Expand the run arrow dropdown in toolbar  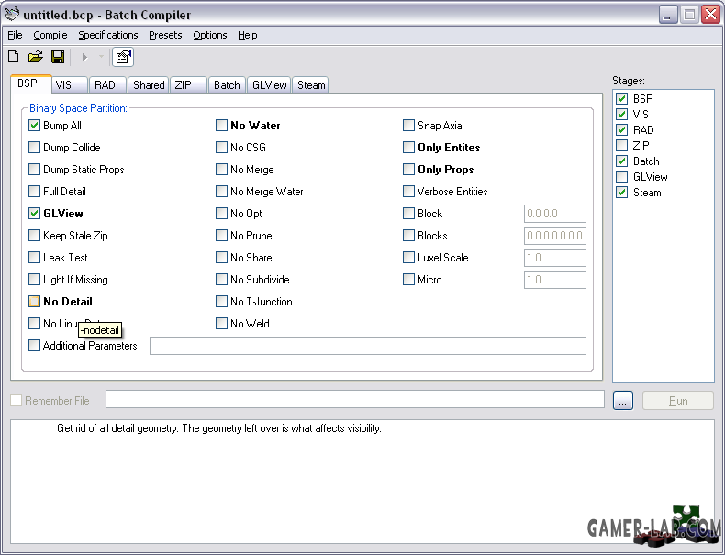[101, 57]
